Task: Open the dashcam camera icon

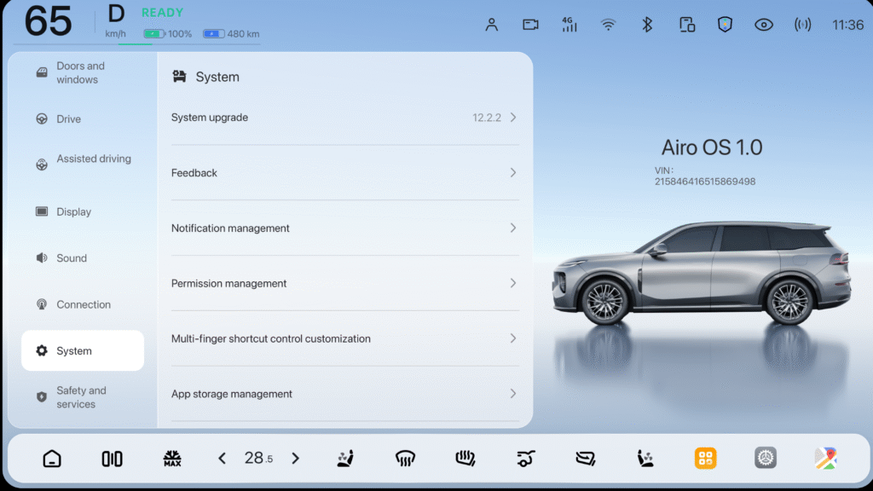Action: [x=530, y=25]
